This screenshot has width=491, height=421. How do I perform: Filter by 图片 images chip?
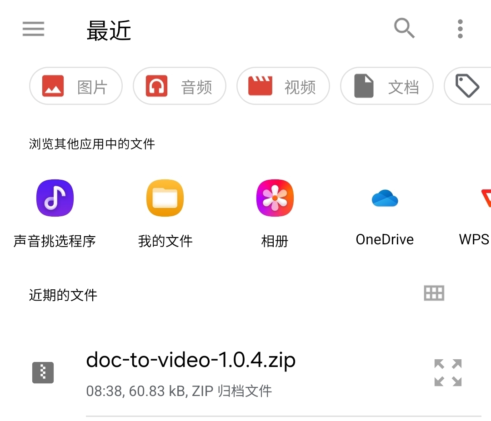pyautogui.click(x=76, y=86)
